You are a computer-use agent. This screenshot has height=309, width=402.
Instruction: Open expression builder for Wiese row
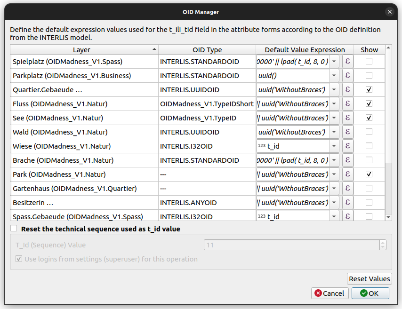click(347, 146)
